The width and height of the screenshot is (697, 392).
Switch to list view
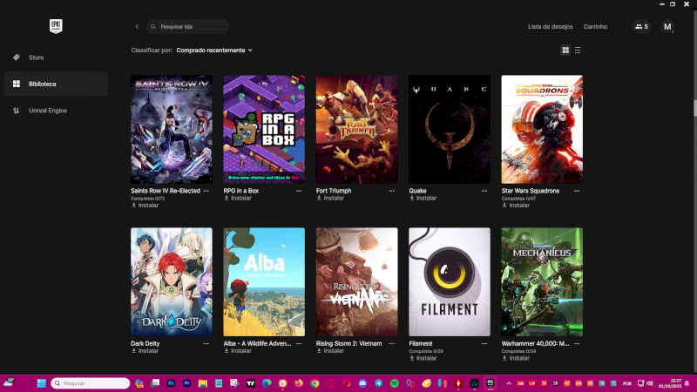(x=578, y=51)
